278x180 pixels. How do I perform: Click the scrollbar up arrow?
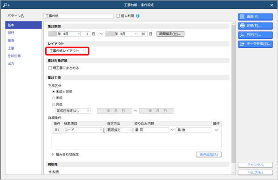click(233, 23)
